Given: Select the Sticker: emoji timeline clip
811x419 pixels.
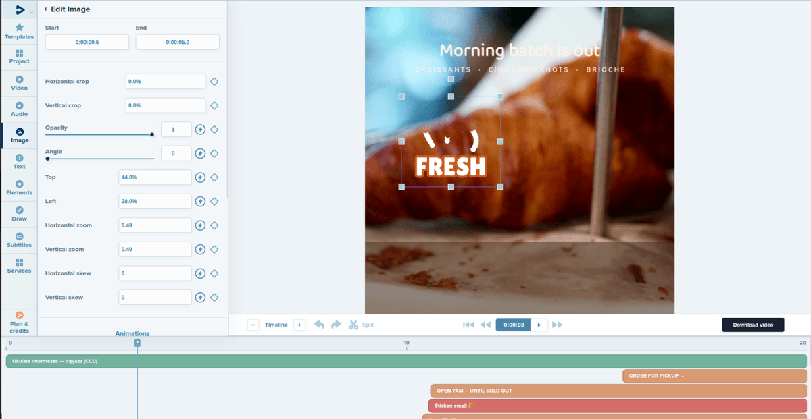Looking at the screenshot, I should coord(617,406).
